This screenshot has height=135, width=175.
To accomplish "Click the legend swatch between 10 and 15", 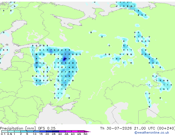I will pos(36,131).
